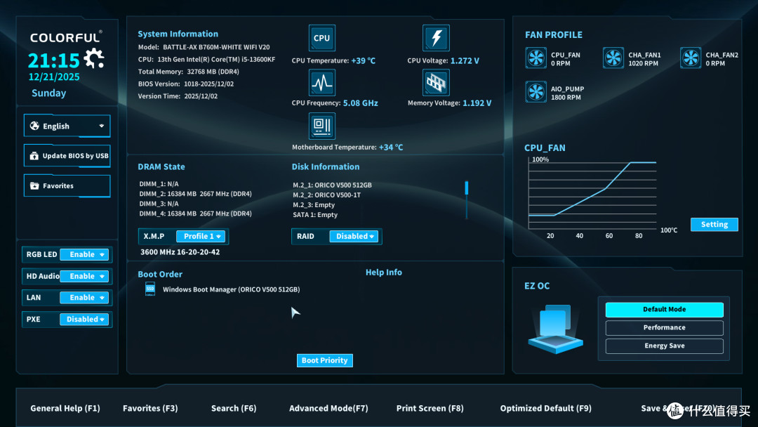Image resolution: width=758 pixels, height=427 pixels.
Task: Click SATA 1: Empty entry
Action: [315, 215]
